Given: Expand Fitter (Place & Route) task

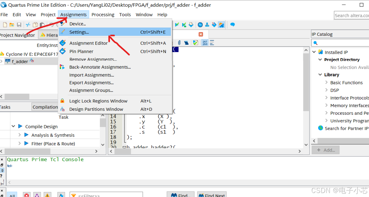Looking at the screenshot, I should click(20, 143).
